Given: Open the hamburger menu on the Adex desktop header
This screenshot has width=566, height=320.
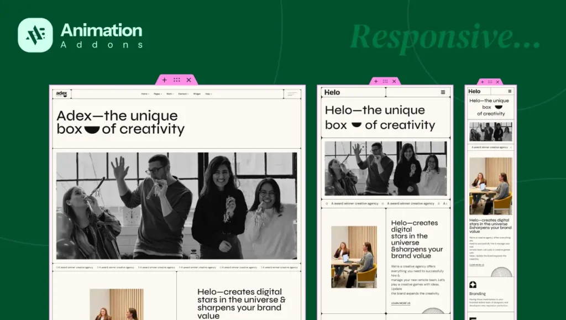Looking at the screenshot, I should point(292,94).
